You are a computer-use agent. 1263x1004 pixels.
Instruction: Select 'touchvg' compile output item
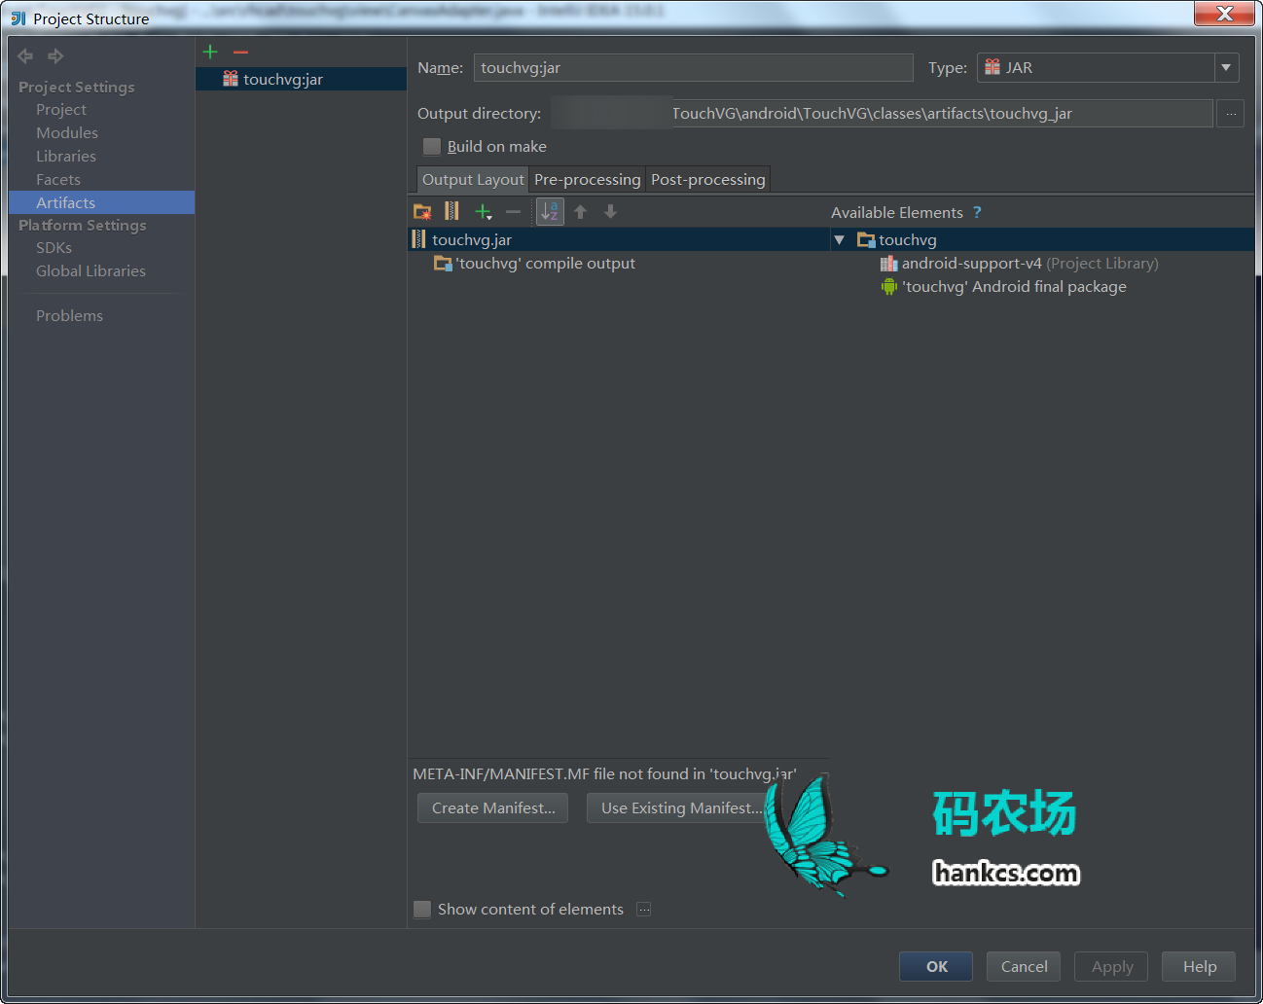[x=534, y=264]
